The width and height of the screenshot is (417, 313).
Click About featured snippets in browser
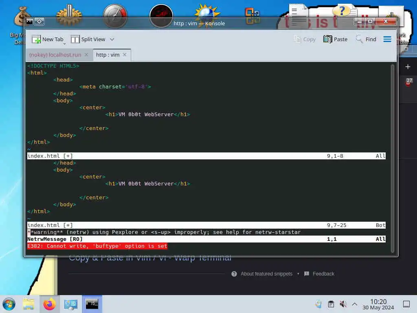tap(266, 273)
